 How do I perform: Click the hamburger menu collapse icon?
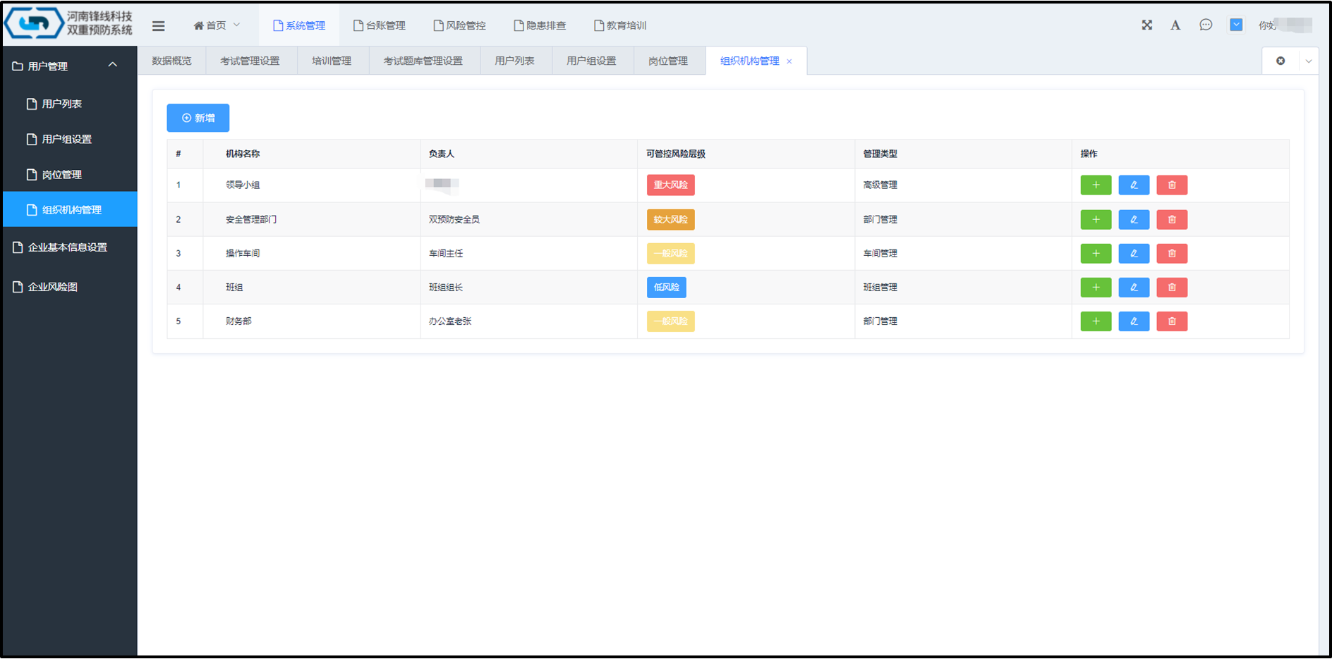[158, 26]
